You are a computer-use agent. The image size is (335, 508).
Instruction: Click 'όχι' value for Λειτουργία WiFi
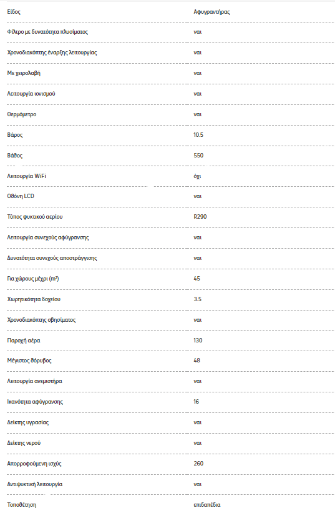pos(197,176)
